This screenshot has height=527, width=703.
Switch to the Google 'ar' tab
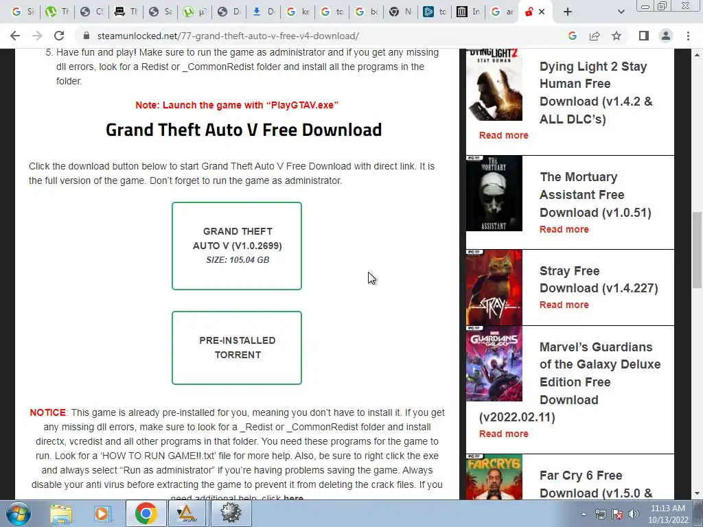502,12
